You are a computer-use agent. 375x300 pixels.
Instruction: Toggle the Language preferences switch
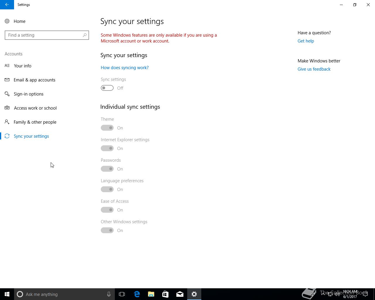pyautogui.click(x=107, y=189)
